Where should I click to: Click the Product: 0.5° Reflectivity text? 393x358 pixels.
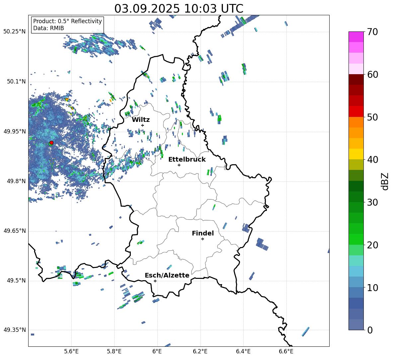67,21
